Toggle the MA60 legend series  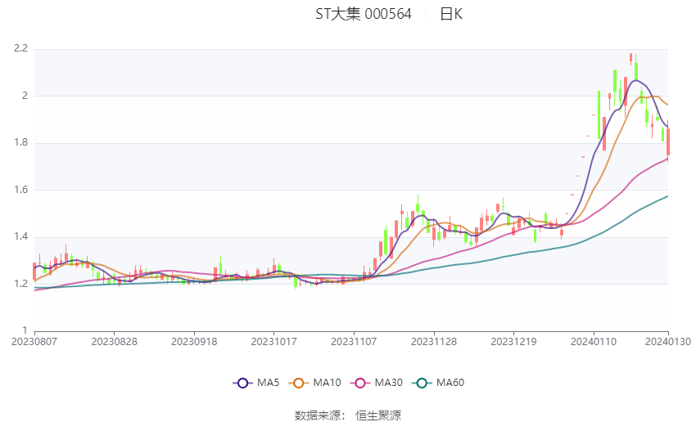coord(438,383)
